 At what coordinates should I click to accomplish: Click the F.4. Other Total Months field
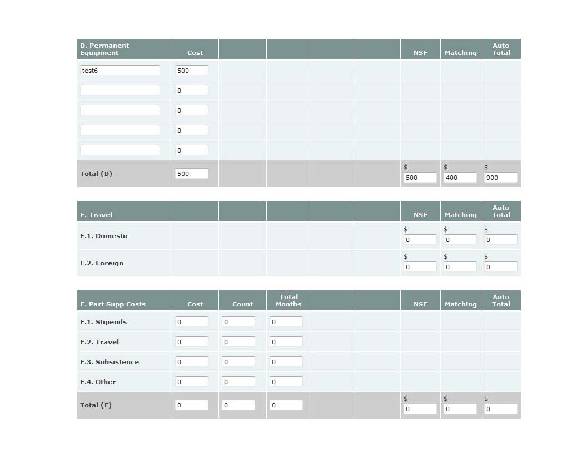286,381
